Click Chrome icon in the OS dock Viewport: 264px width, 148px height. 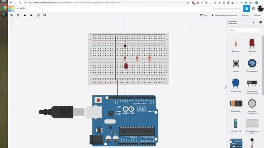click(4, 7)
